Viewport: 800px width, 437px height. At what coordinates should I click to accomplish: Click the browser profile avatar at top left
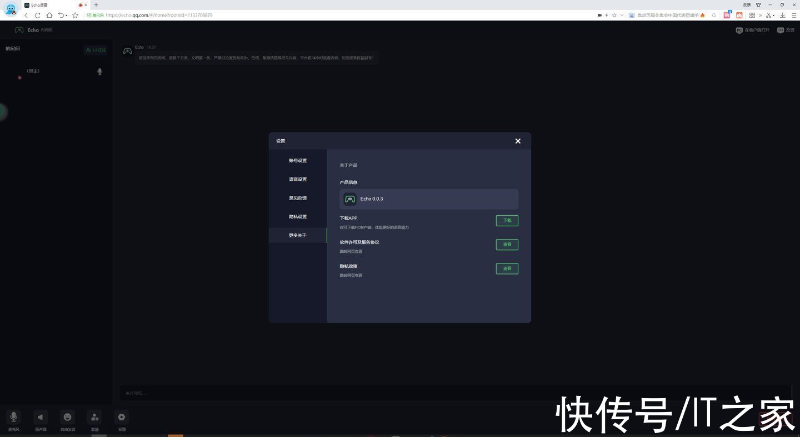pos(11,8)
